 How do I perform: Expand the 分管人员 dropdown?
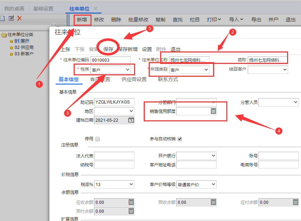coord(296,102)
